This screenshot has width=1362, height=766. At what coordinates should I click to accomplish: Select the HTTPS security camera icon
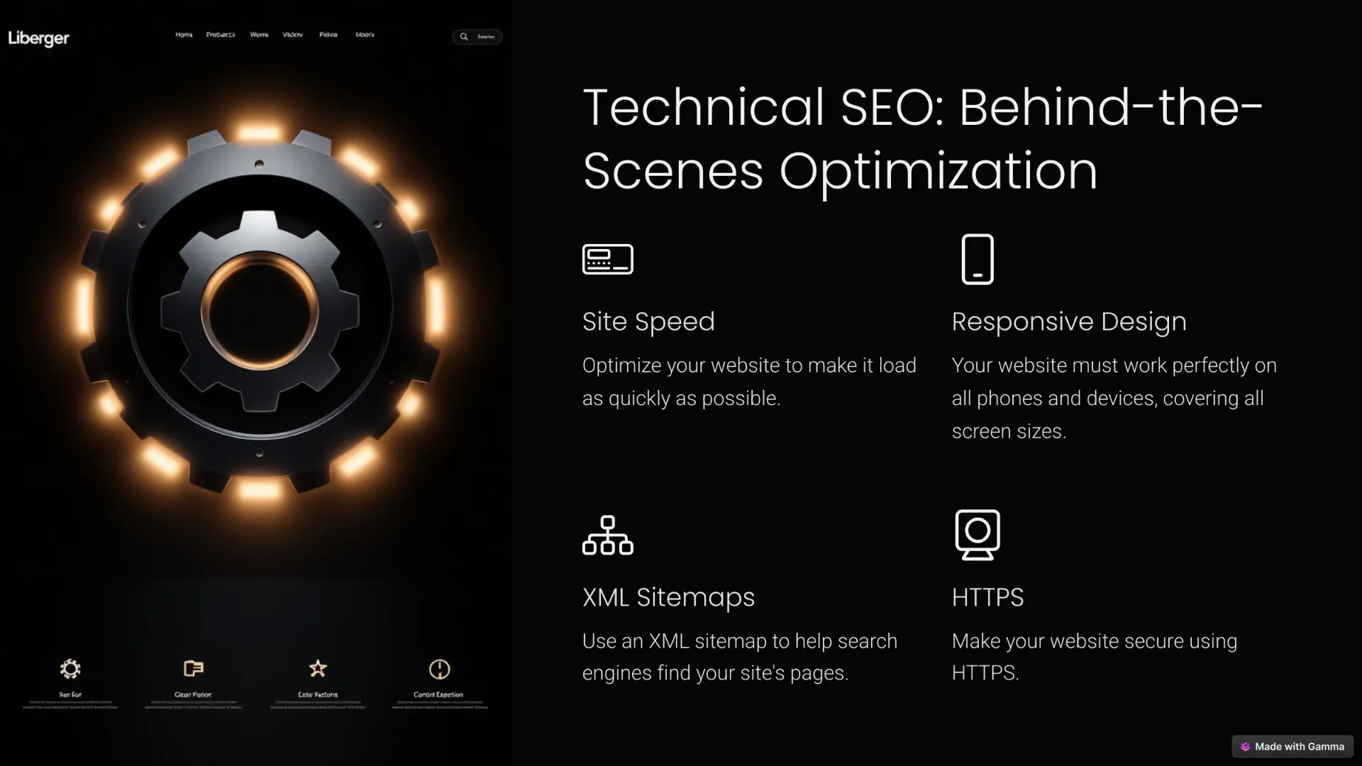[977, 533]
